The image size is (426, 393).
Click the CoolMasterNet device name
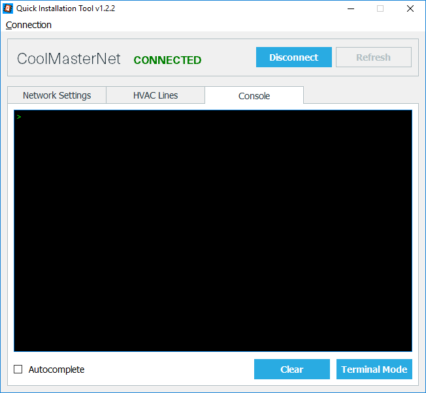point(69,59)
